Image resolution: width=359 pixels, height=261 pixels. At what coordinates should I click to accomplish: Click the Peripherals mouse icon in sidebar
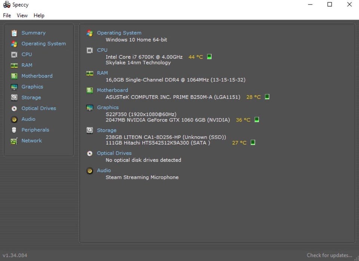[x=14, y=130]
